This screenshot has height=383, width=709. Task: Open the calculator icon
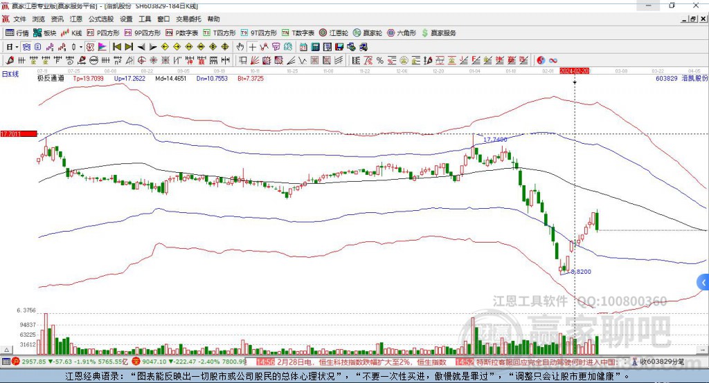315,47
